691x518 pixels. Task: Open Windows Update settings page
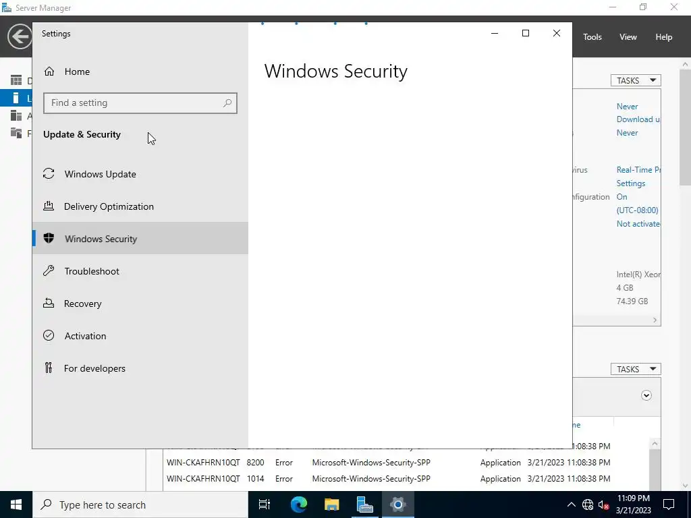coord(140,174)
